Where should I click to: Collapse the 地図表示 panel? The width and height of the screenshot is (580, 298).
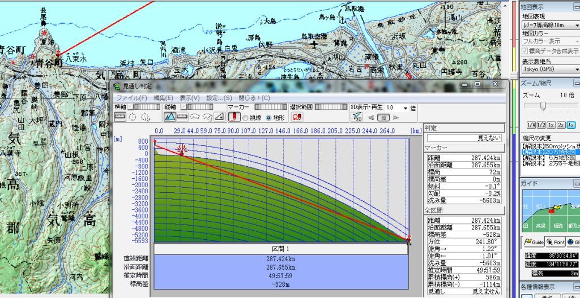pyautogui.click(x=576, y=6)
